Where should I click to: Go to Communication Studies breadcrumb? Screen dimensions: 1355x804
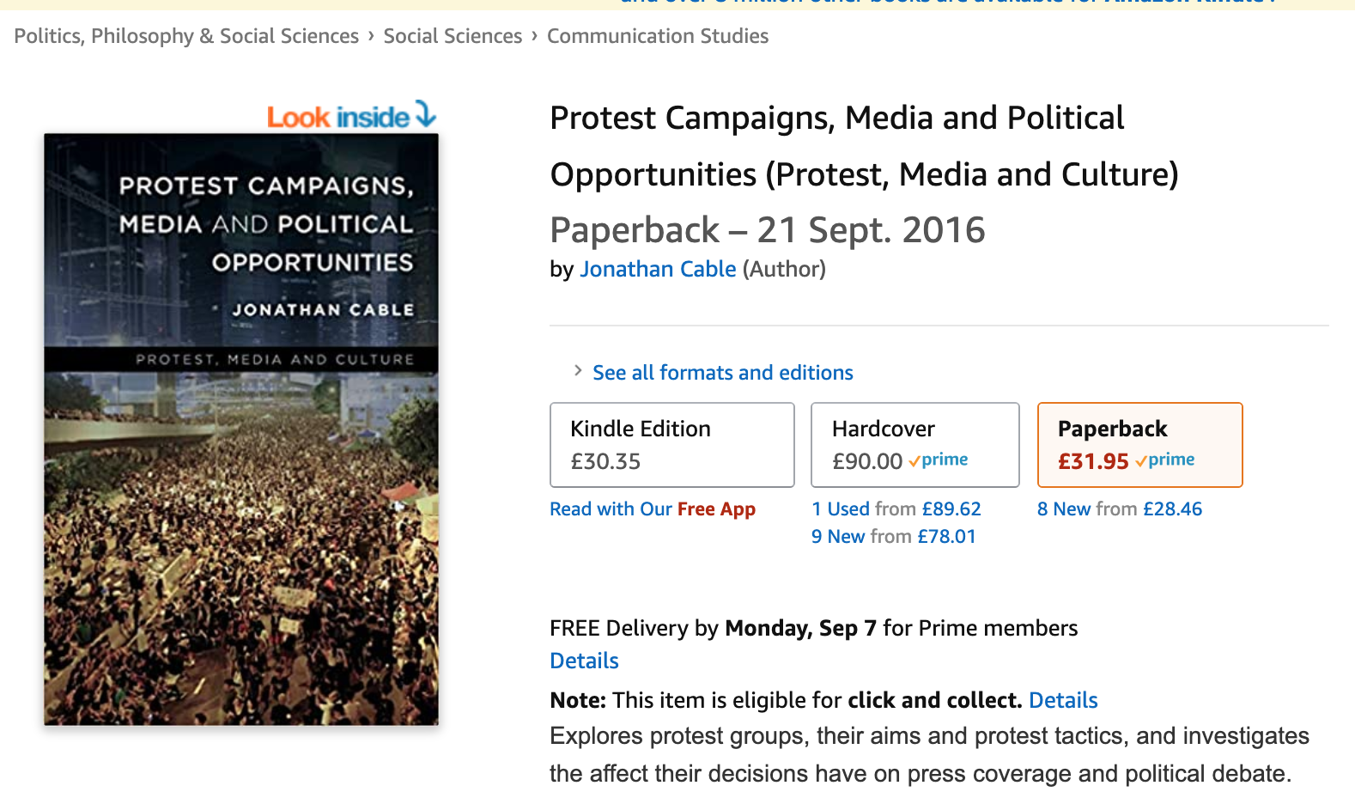point(658,36)
